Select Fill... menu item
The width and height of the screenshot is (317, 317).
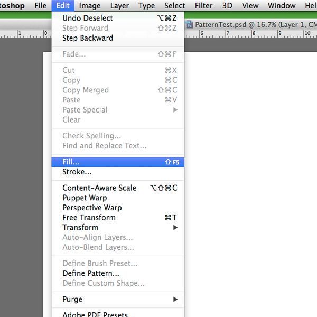coord(118,162)
